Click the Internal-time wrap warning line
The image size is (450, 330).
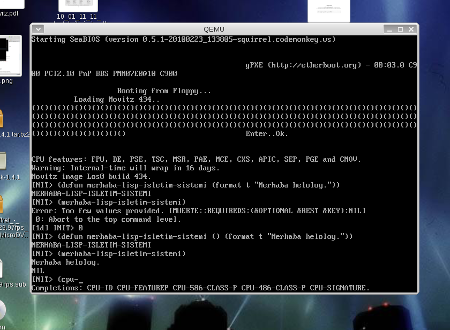click(x=125, y=168)
